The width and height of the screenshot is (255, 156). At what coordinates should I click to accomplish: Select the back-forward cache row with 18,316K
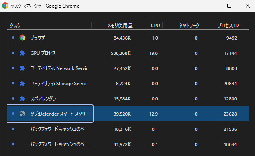pyautogui.click(x=128, y=129)
